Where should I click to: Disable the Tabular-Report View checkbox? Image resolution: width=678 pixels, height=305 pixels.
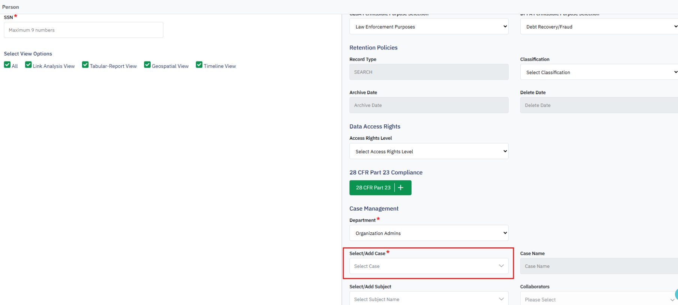(85, 65)
